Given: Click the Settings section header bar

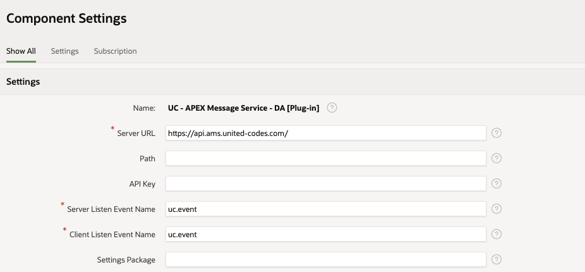Looking at the screenshot, I should tap(292, 82).
